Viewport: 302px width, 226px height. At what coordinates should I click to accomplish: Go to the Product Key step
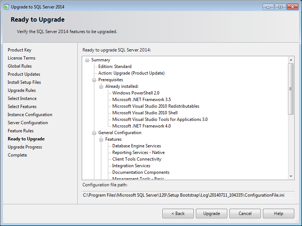pyautogui.click(x=20, y=50)
